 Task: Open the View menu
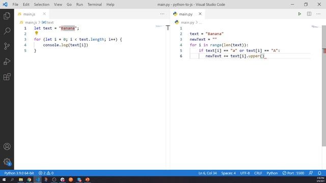[58, 5]
